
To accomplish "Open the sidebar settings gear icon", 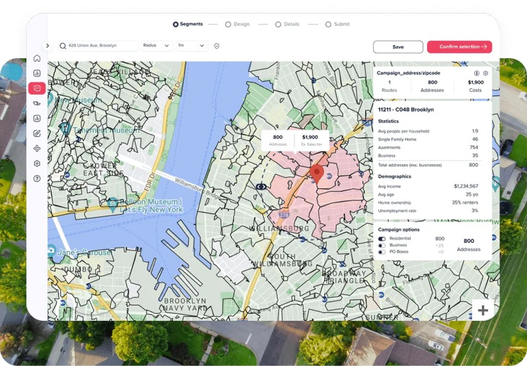I will pyautogui.click(x=37, y=163).
